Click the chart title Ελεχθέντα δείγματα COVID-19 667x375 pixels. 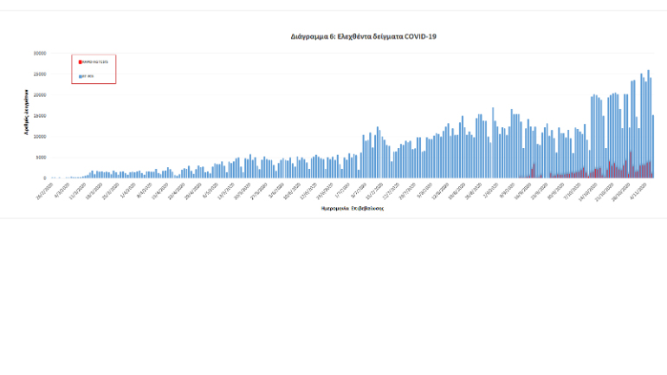tap(363, 37)
